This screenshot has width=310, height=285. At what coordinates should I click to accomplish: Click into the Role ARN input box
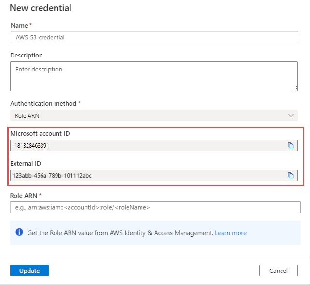click(155, 207)
